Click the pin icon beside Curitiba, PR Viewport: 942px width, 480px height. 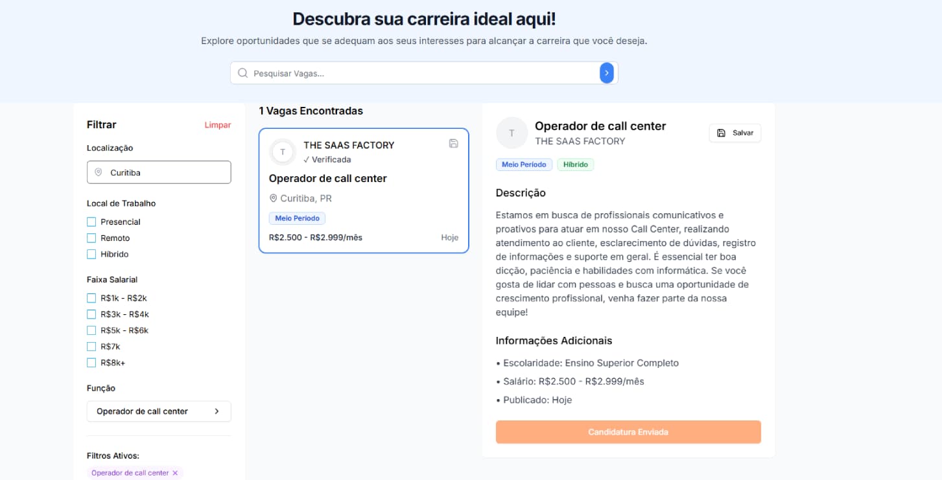(273, 198)
